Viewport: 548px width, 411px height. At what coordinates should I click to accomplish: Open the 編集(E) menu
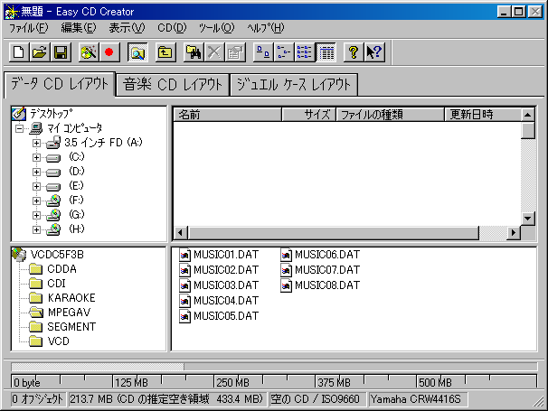[x=79, y=28]
